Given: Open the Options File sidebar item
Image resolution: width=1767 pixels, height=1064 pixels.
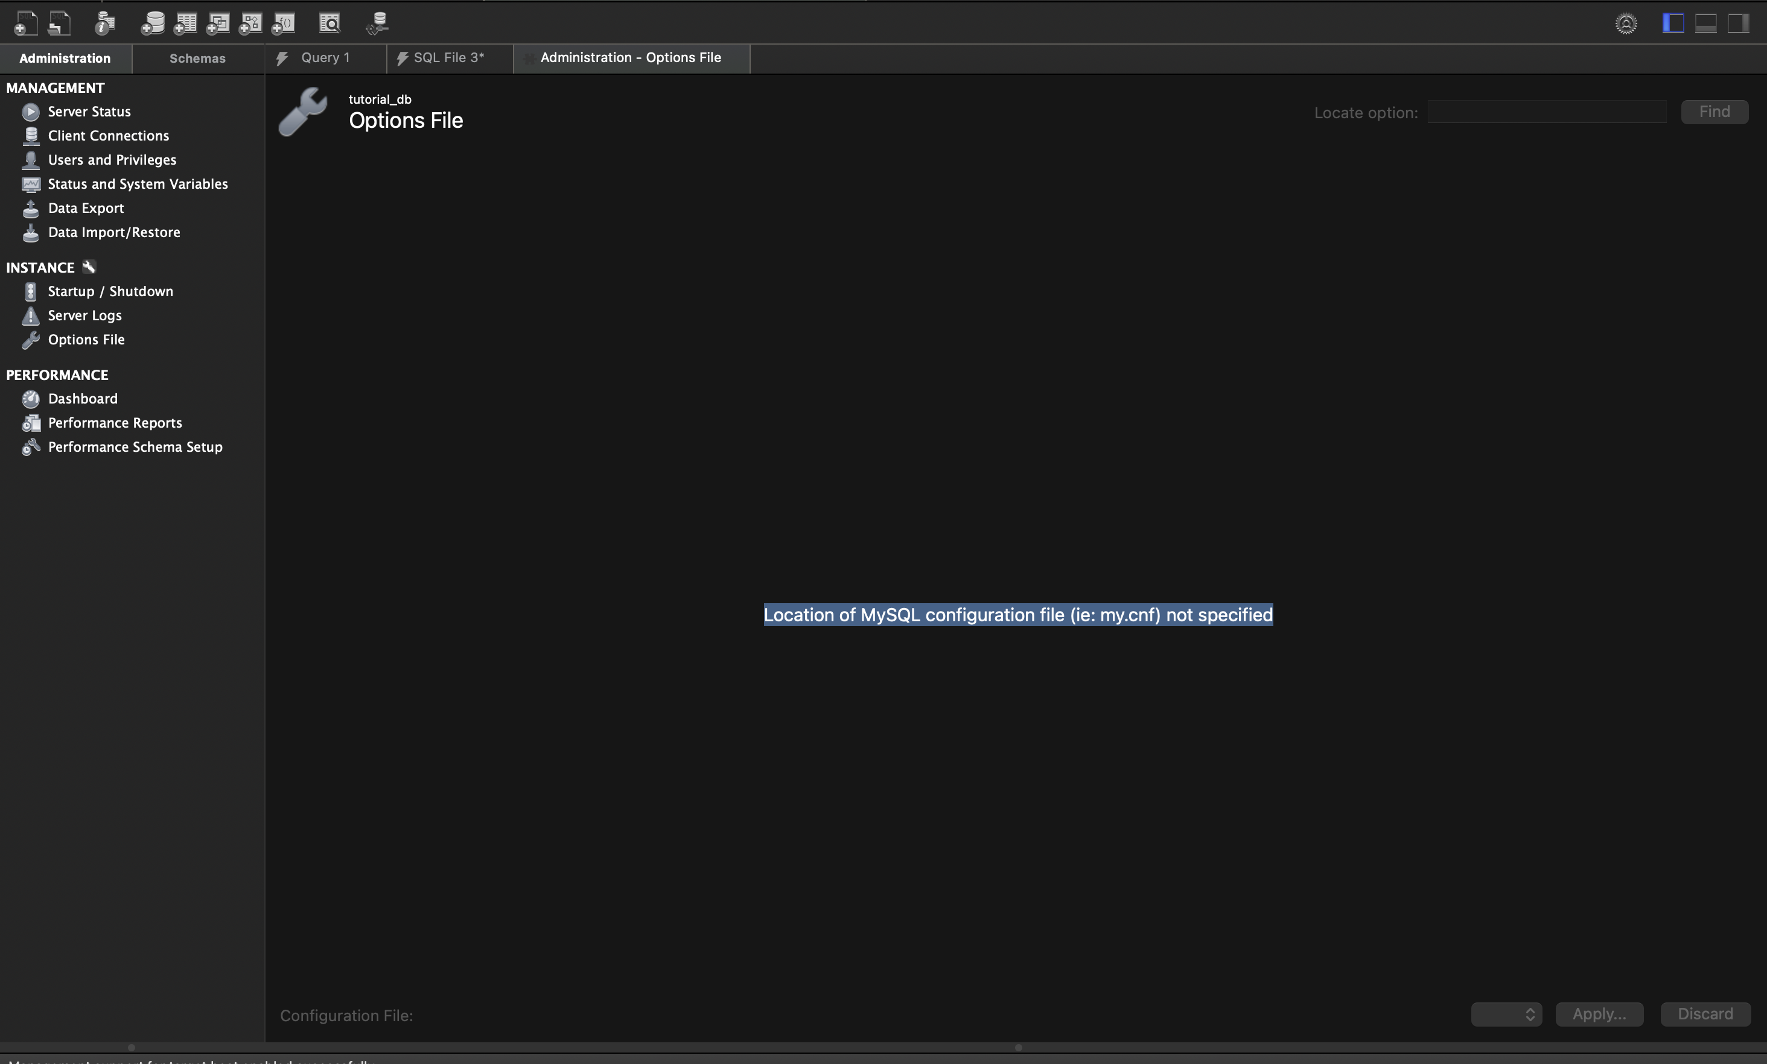Looking at the screenshot, I should [x=86, y=339].
